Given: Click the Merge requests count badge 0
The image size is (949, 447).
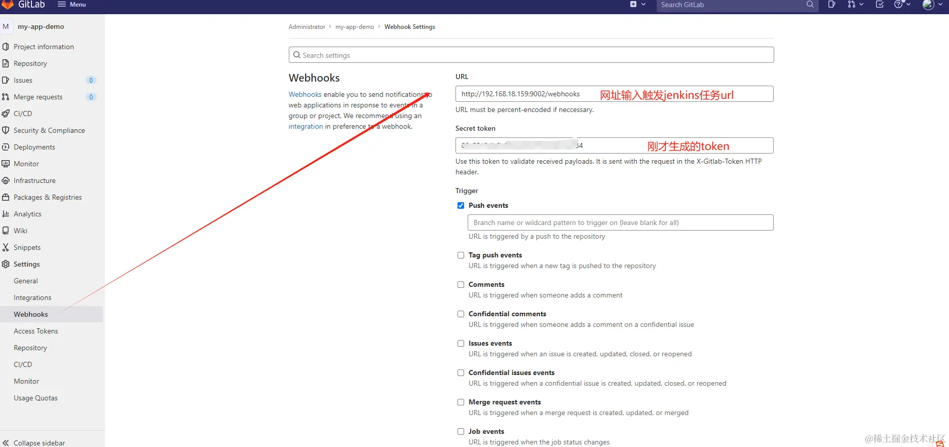Looking at the screenshot, I should [91, 97].
